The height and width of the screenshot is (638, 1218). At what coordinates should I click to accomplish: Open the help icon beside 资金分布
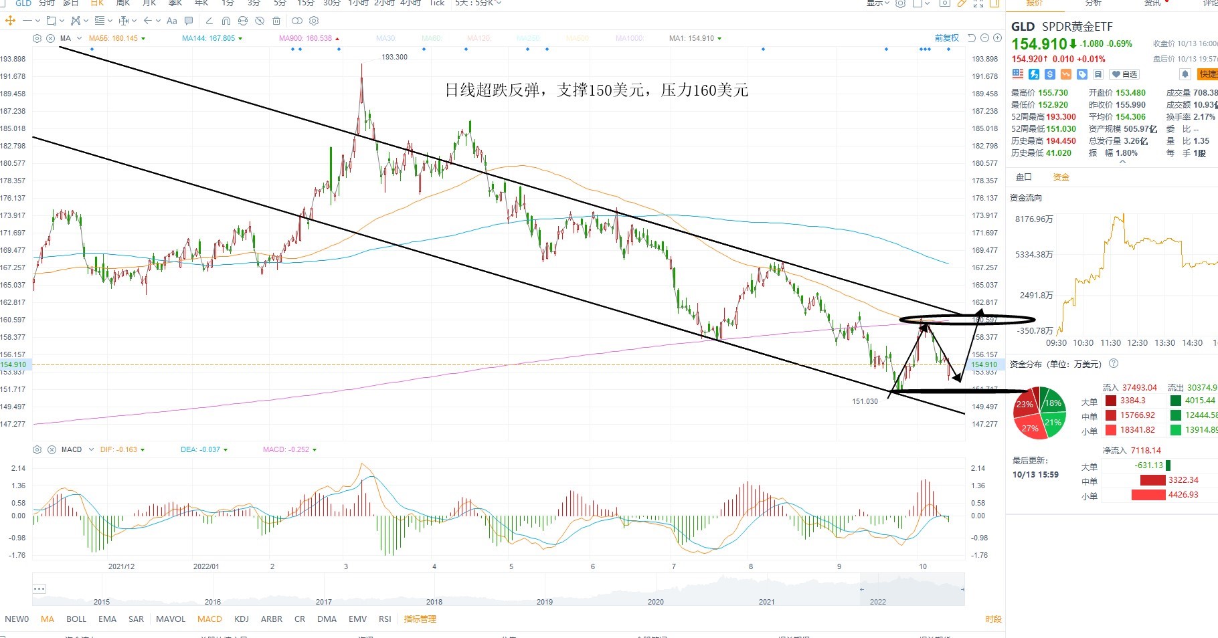tap(1114, 363)
